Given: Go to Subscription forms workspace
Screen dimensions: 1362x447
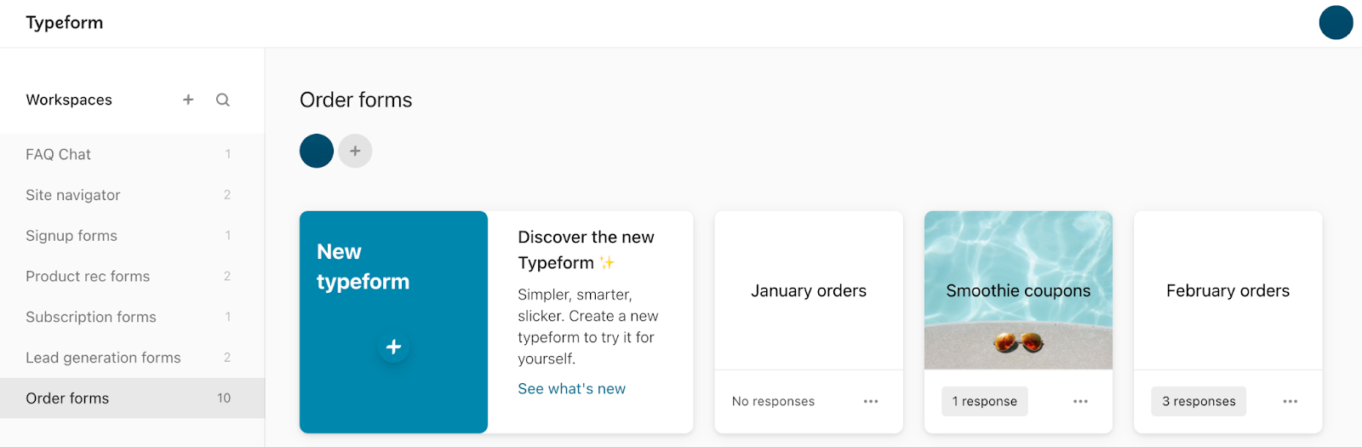Looking at the screenshot, I should click(x=132, y=317).
